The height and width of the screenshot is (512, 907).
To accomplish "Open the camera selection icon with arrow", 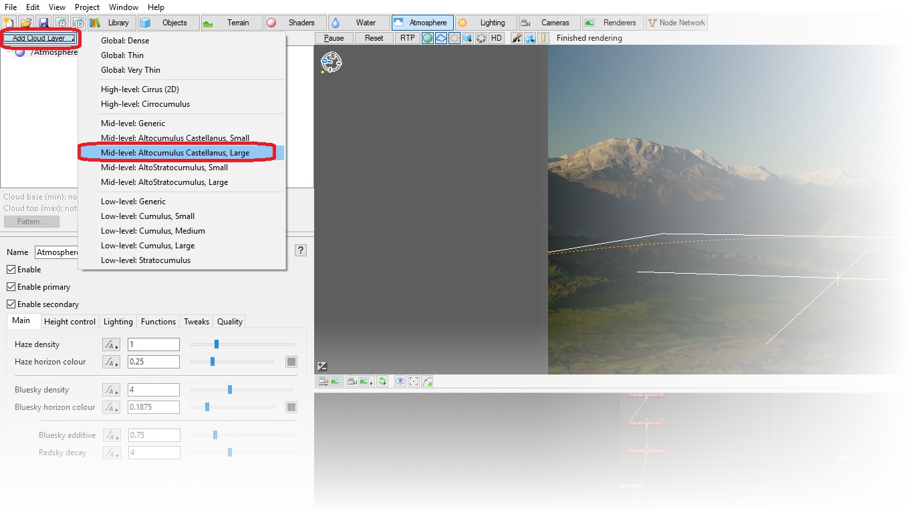I will (x=360, y=381).
